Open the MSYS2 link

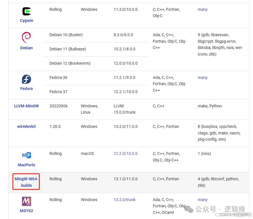(x=27, y=211)
